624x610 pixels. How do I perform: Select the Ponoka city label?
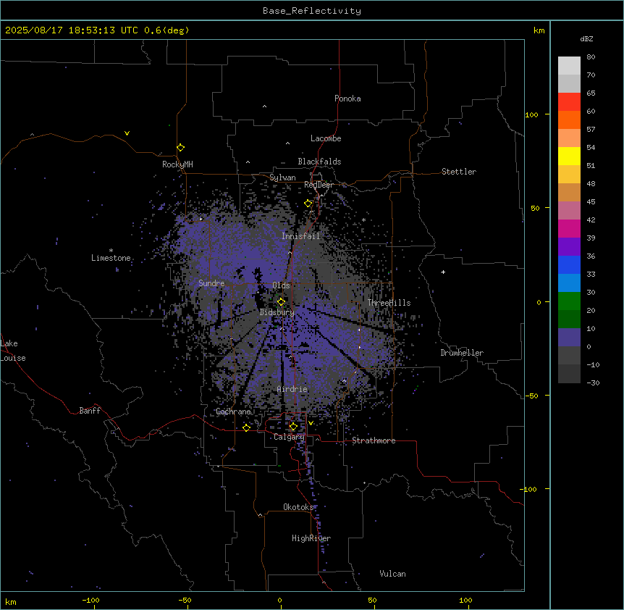[x=347, y=99]
